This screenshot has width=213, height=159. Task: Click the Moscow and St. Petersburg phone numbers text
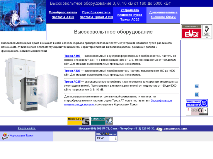[117, 129]
